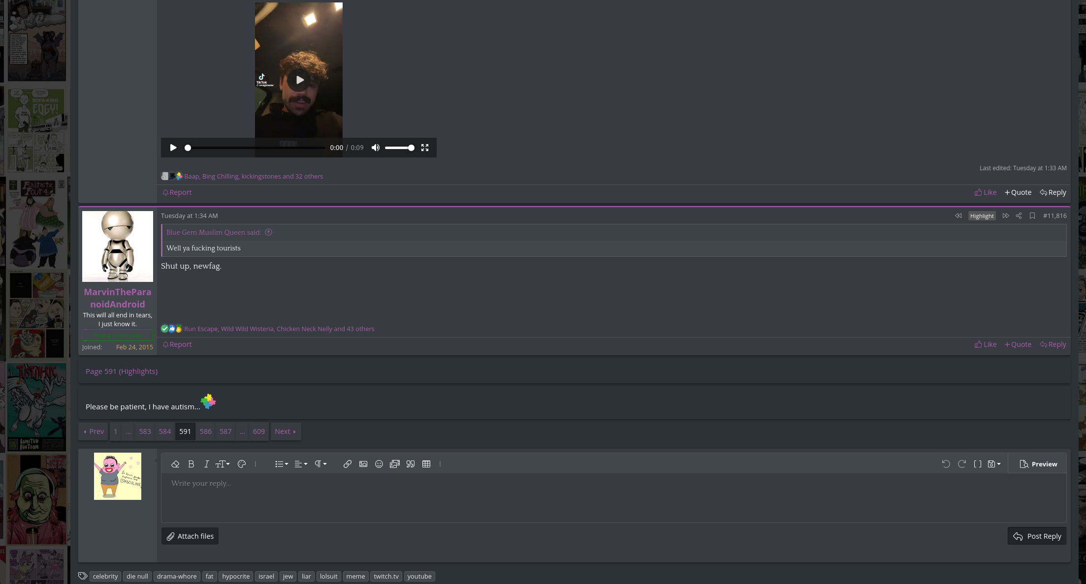Open the paragraph format dropdown

click(x=320, y=464)
